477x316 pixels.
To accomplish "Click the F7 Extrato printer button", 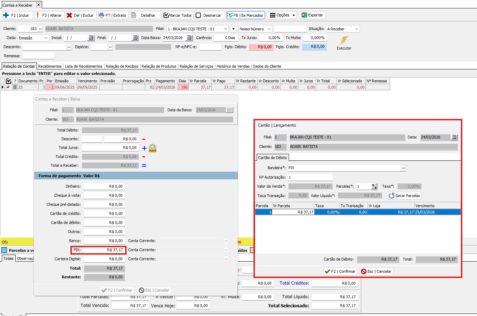I will tap(113, 15).
